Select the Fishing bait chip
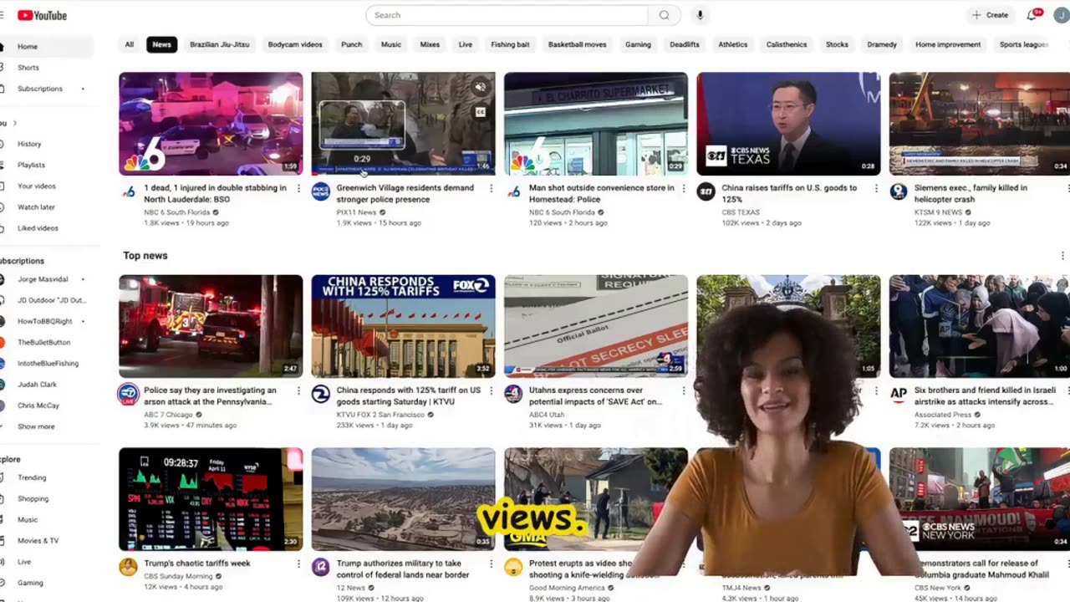The width and height of the screenshot is (1070, 602). 510,44
